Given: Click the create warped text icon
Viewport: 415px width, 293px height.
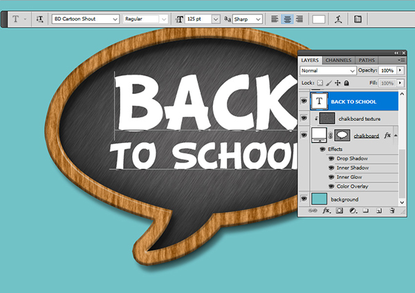Looking at the screenshot, I should [338, 20].
